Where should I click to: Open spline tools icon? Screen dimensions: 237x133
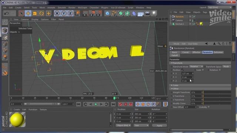point(114,13)
